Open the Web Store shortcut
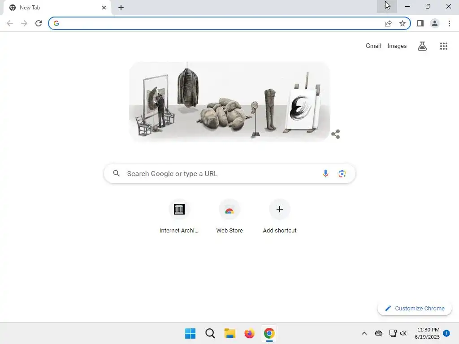 229,216
